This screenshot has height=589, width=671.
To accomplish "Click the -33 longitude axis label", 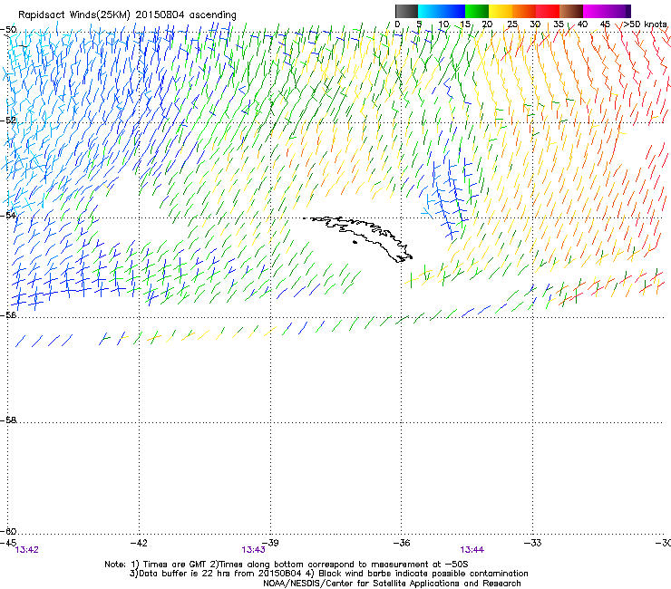I will tap(532, 543).
